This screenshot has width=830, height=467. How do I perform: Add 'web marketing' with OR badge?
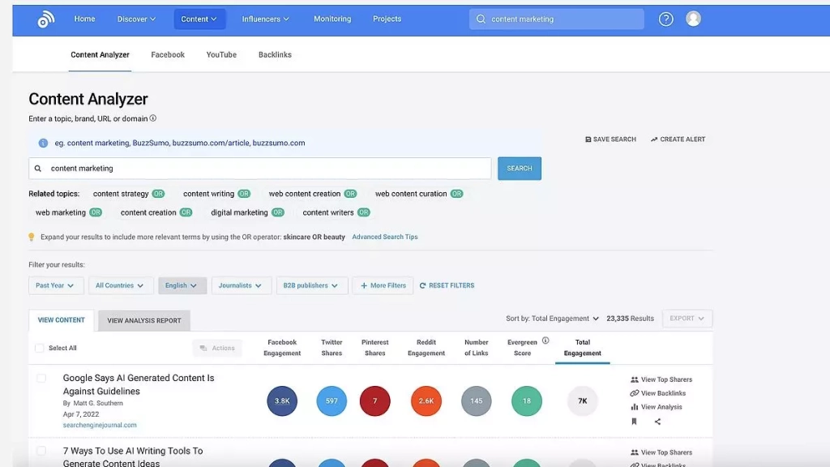coord(96,212)
